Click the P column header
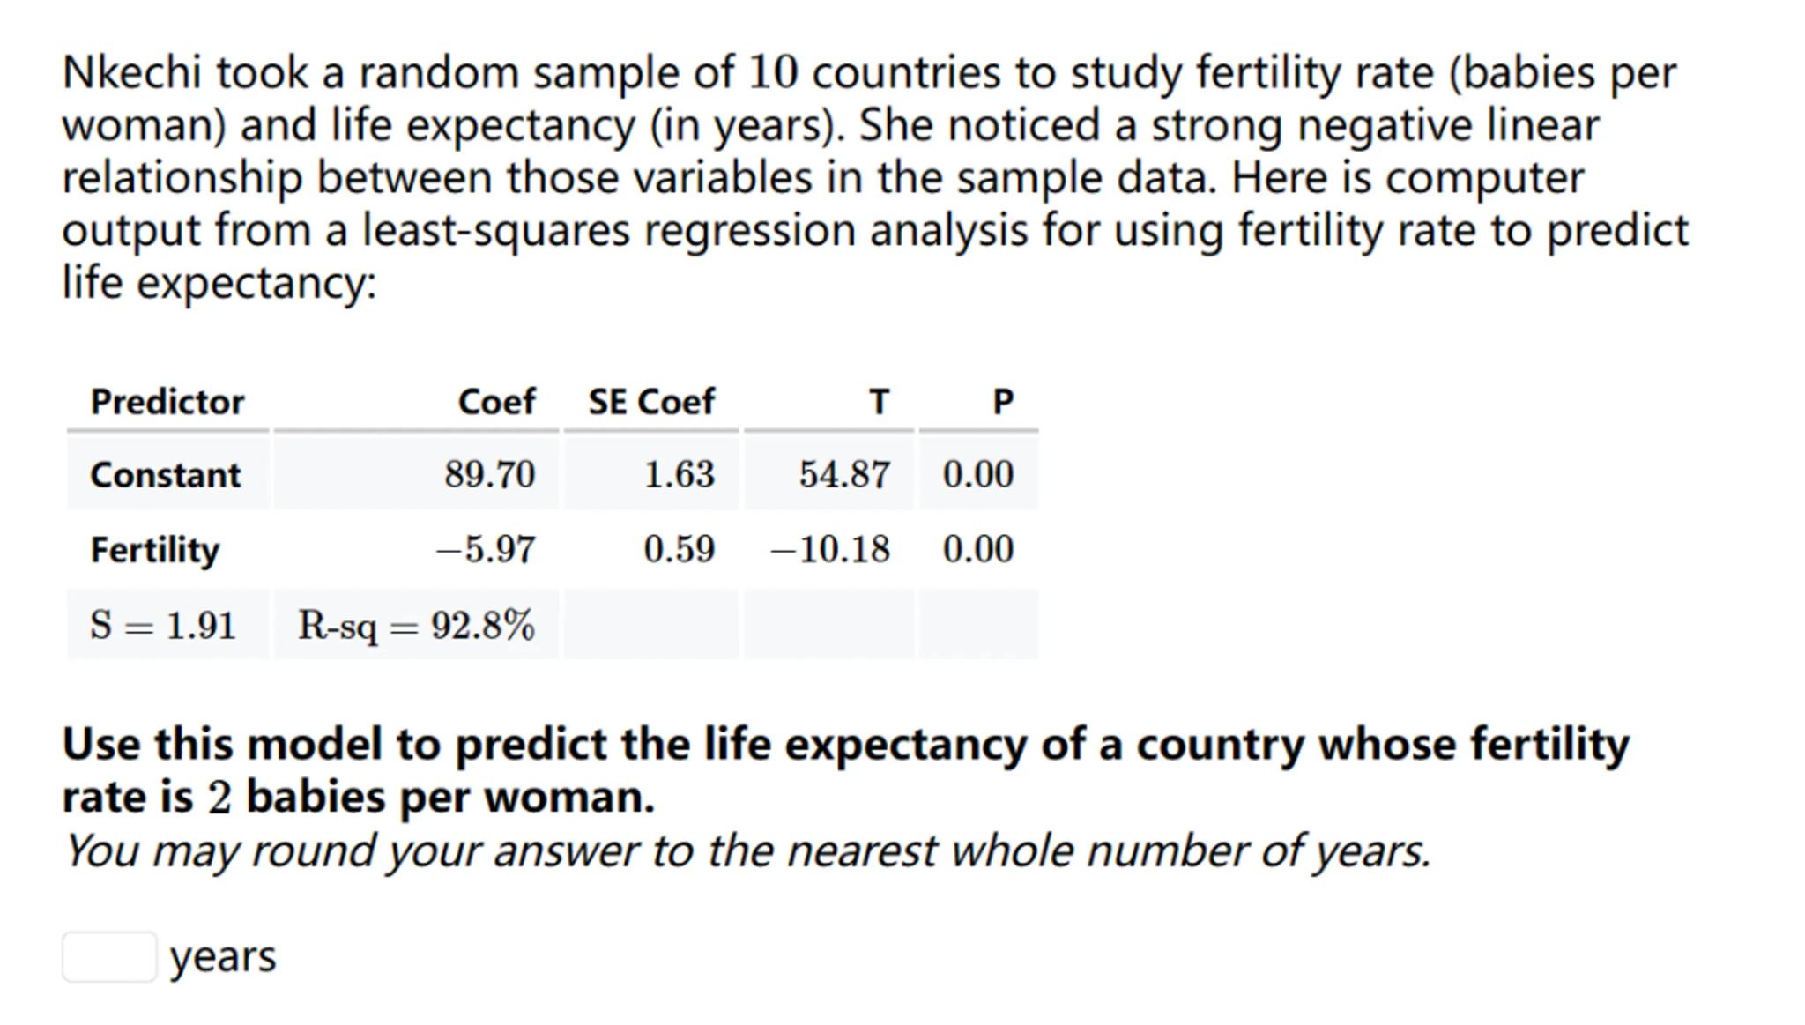The image size is (1805, 1025). (1003, 402)
